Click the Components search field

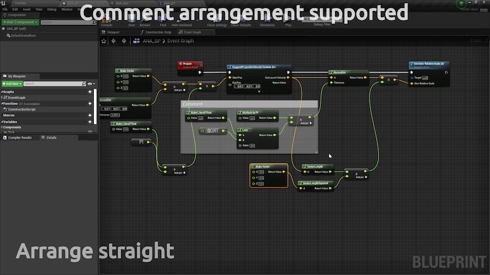coord(69,23)
